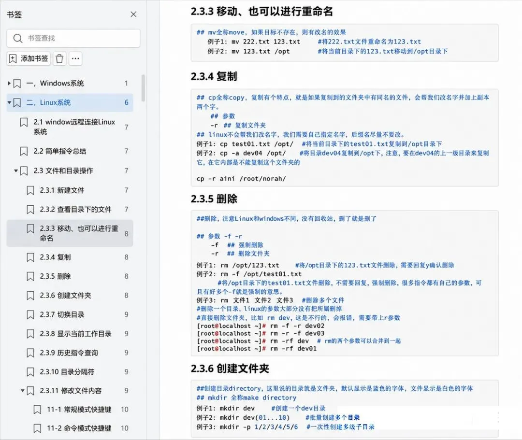This screenshot has width=522, height=440.
Task: Click the bookmark panel vertical scrollbar
Action: 144,88
